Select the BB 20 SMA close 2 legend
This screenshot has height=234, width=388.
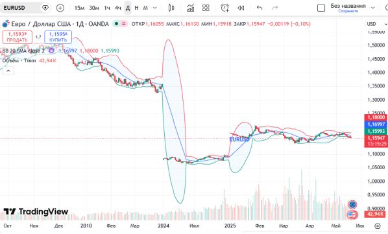[23, 51]
